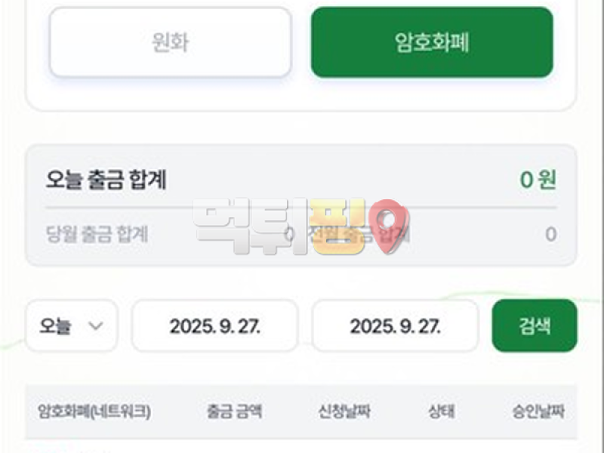Switch to the 원화 tab

click(170, 42)
